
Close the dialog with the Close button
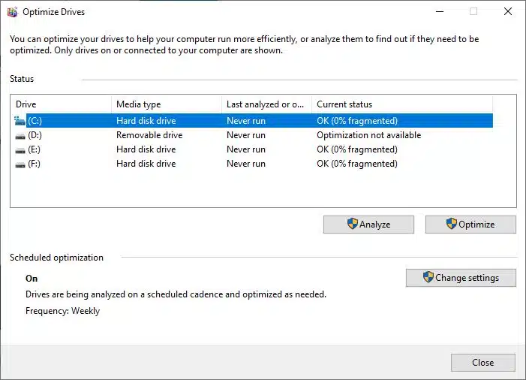[482, 363]
